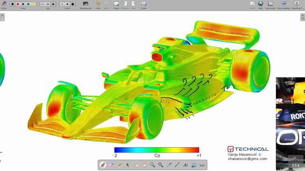Open the Erase menu
The width and height of the screenshot is (305, 171).
click(x=143, y=5)
